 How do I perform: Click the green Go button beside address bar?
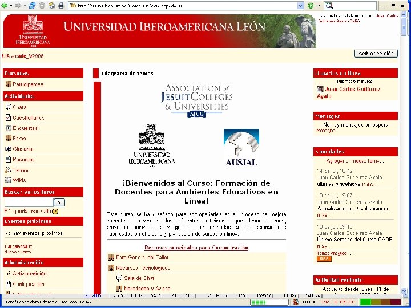tap(311, 6)
